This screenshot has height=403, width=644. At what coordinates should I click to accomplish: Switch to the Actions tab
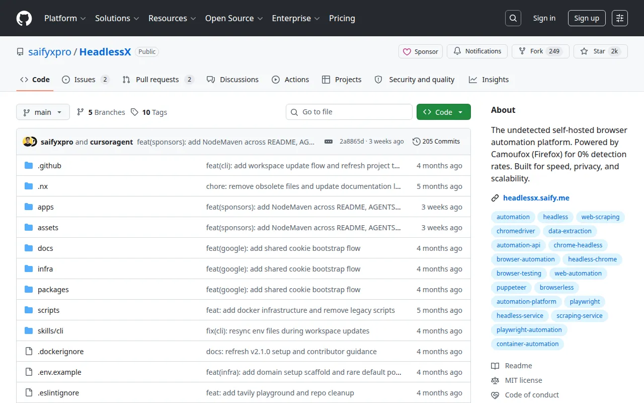290,80
